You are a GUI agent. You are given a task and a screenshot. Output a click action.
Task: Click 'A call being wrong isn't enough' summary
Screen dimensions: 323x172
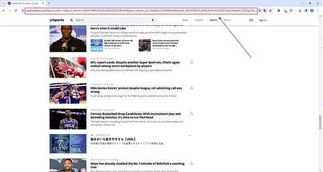(134, 96)
